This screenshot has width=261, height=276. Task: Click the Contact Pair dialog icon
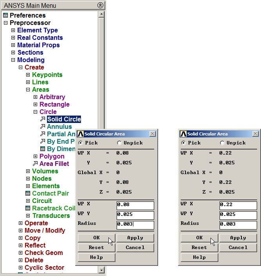coord(28,193)
